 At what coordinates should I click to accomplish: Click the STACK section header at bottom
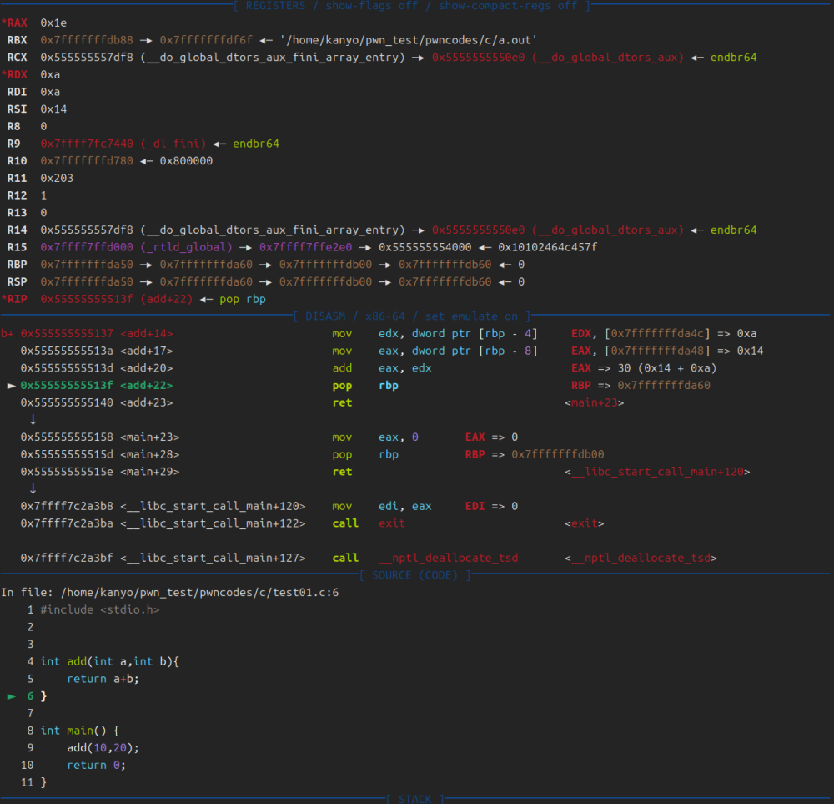click(415, 799)
